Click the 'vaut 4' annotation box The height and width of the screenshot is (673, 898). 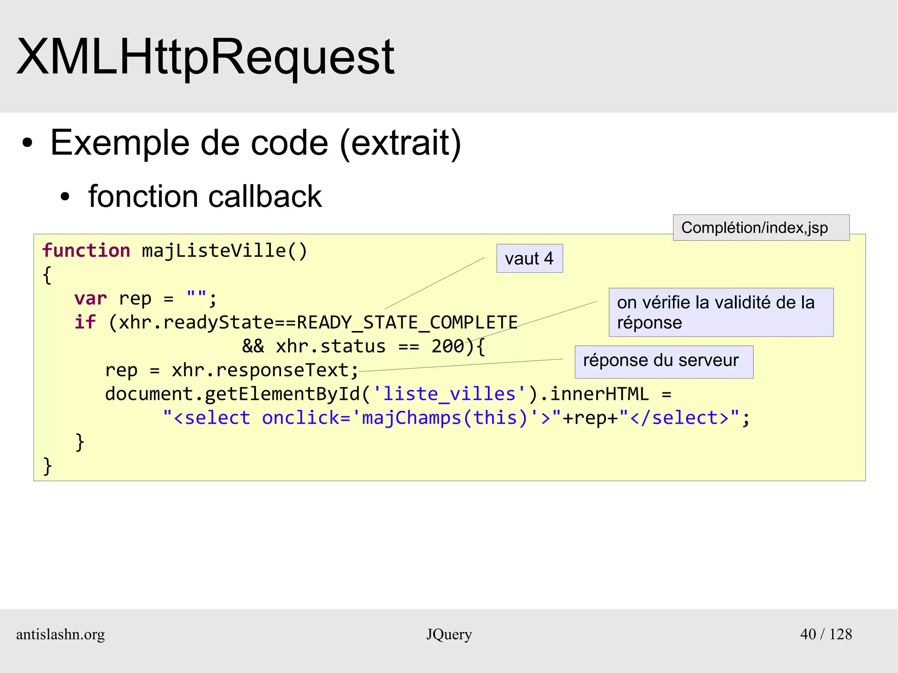(x=529, y=259)
